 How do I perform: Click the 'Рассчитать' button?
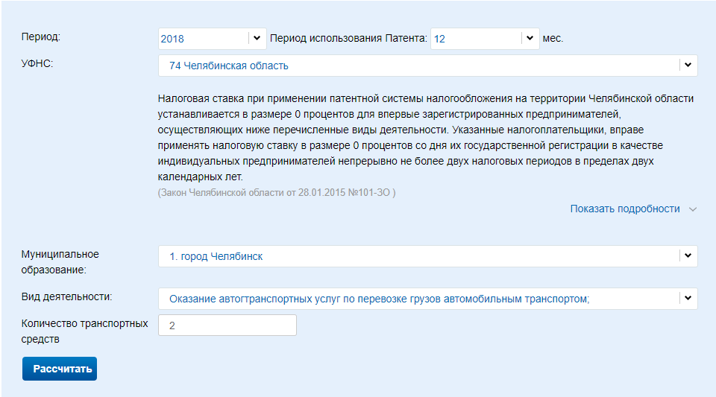[60, 369]
